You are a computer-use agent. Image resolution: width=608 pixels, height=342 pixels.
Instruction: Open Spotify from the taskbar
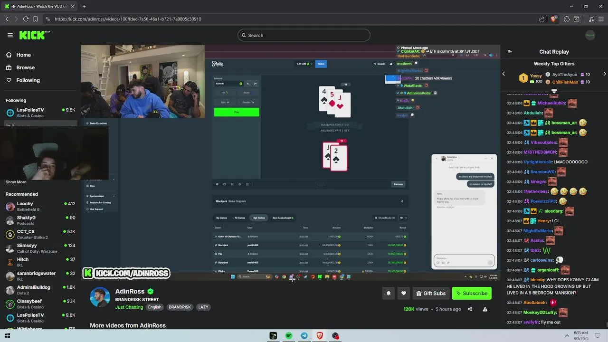289,336
